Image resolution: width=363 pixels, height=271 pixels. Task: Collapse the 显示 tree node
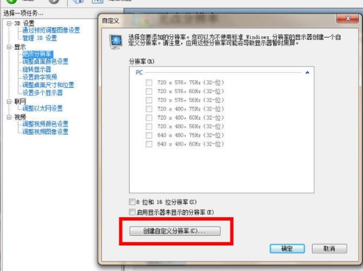point(9,47)
